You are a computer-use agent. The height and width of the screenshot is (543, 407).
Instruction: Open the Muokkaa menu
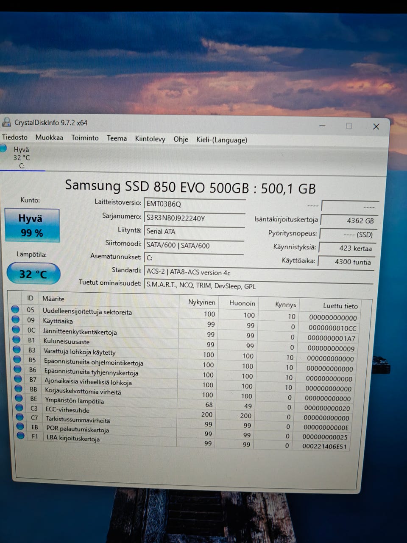click(x=49, y=137)
